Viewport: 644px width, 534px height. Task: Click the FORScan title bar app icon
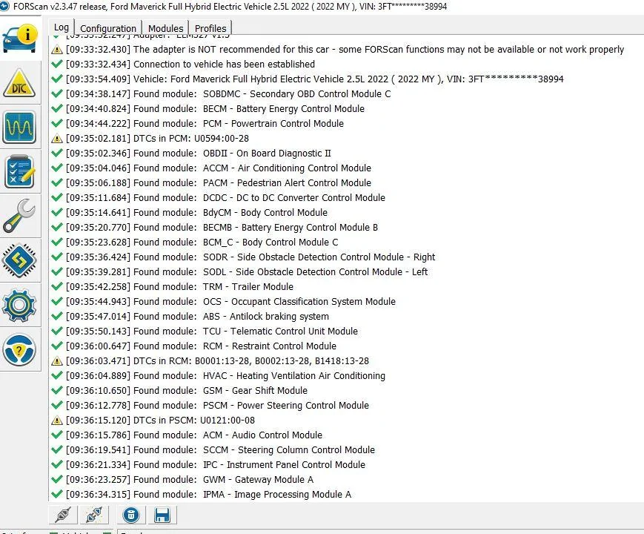coord(4,6)
